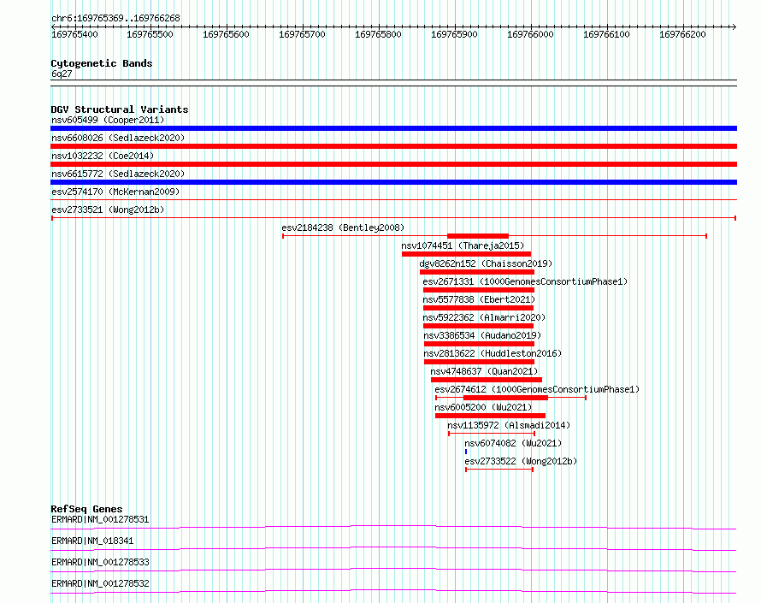
Task: Select ERMARD|NM_001278533 transcript
Action: point(100,562)
